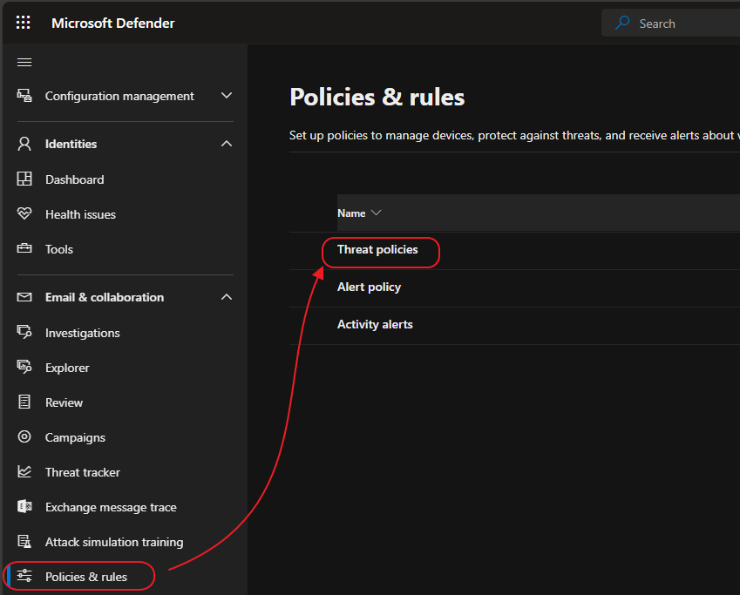
Task: Collapse the Email & collaboration chevron
Action: pyautogui.click(x=227, y=297)
